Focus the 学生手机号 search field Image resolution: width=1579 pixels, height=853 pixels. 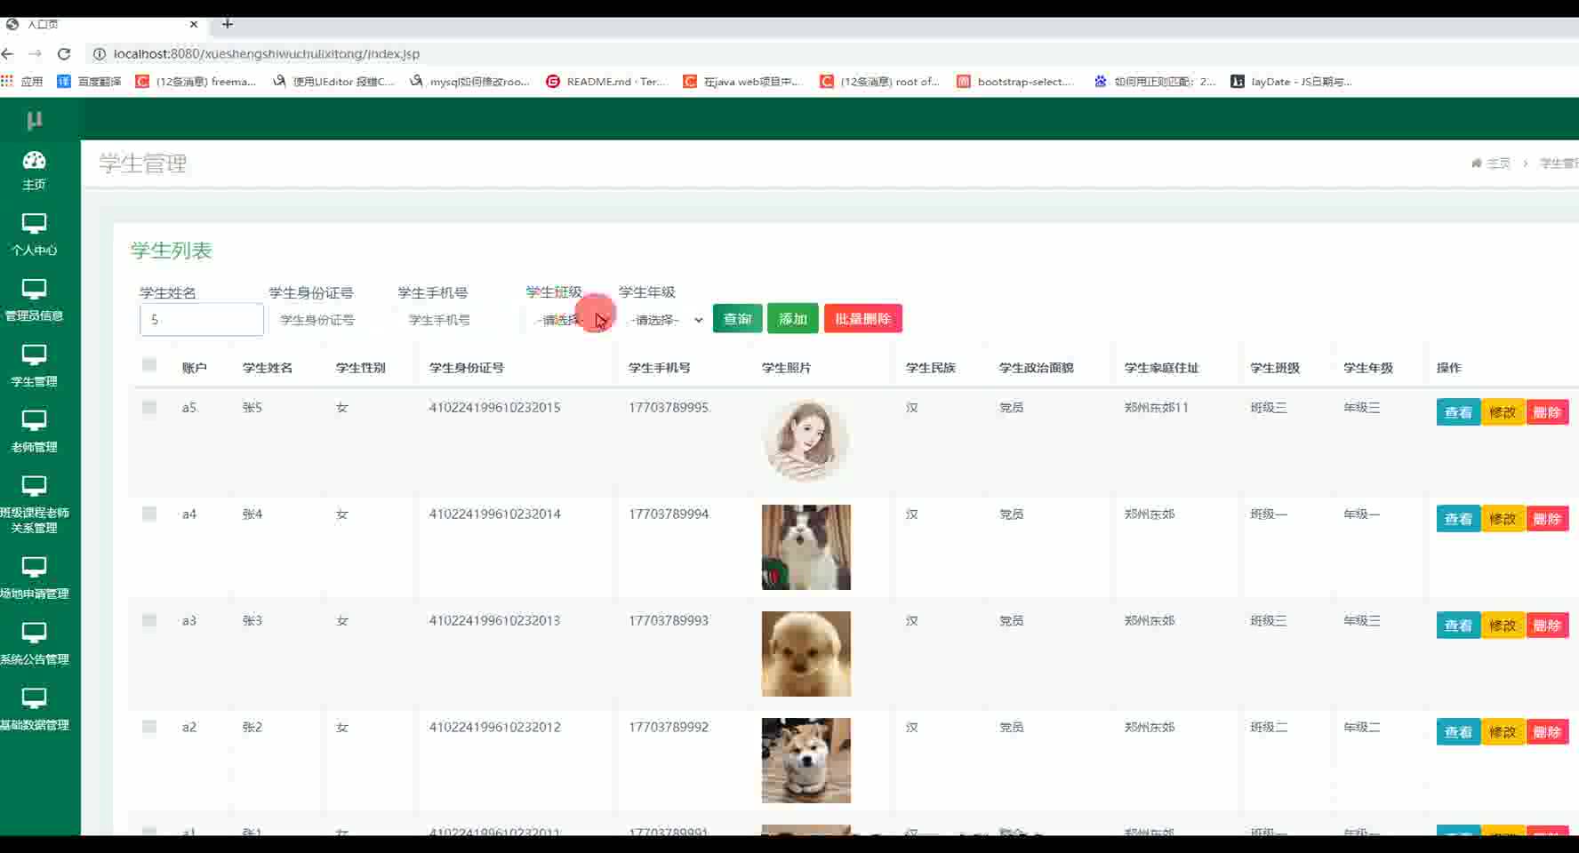(458, 320)
